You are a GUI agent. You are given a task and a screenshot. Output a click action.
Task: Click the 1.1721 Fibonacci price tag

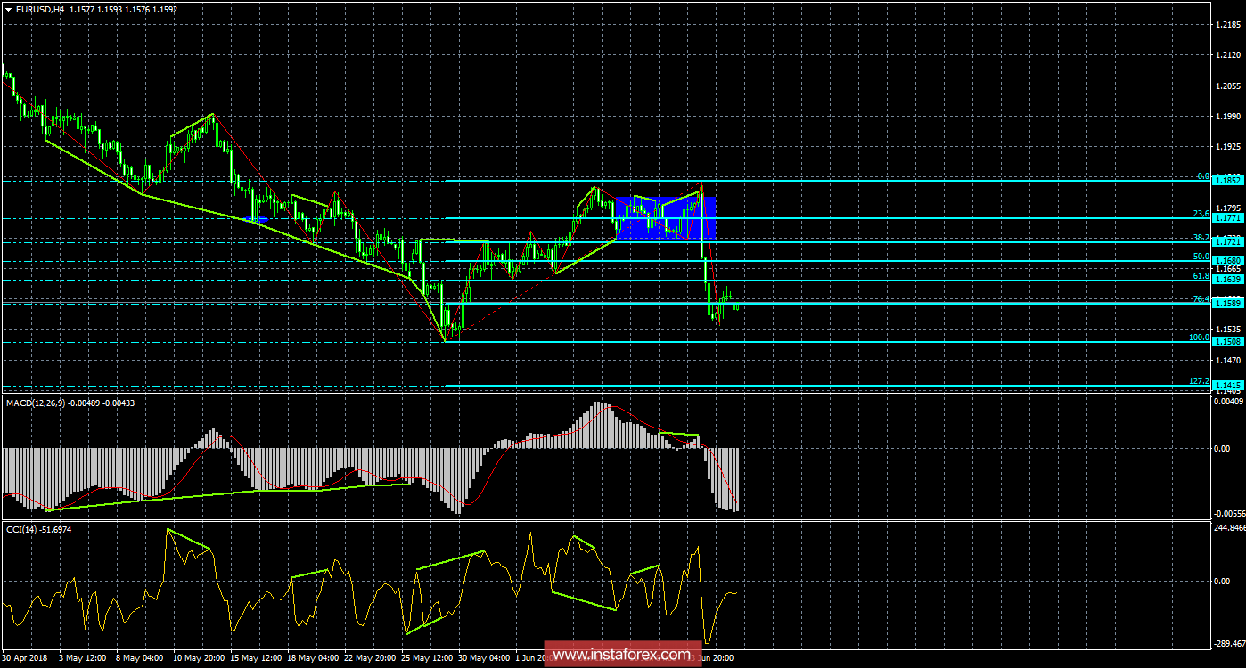coord(1226,241)
